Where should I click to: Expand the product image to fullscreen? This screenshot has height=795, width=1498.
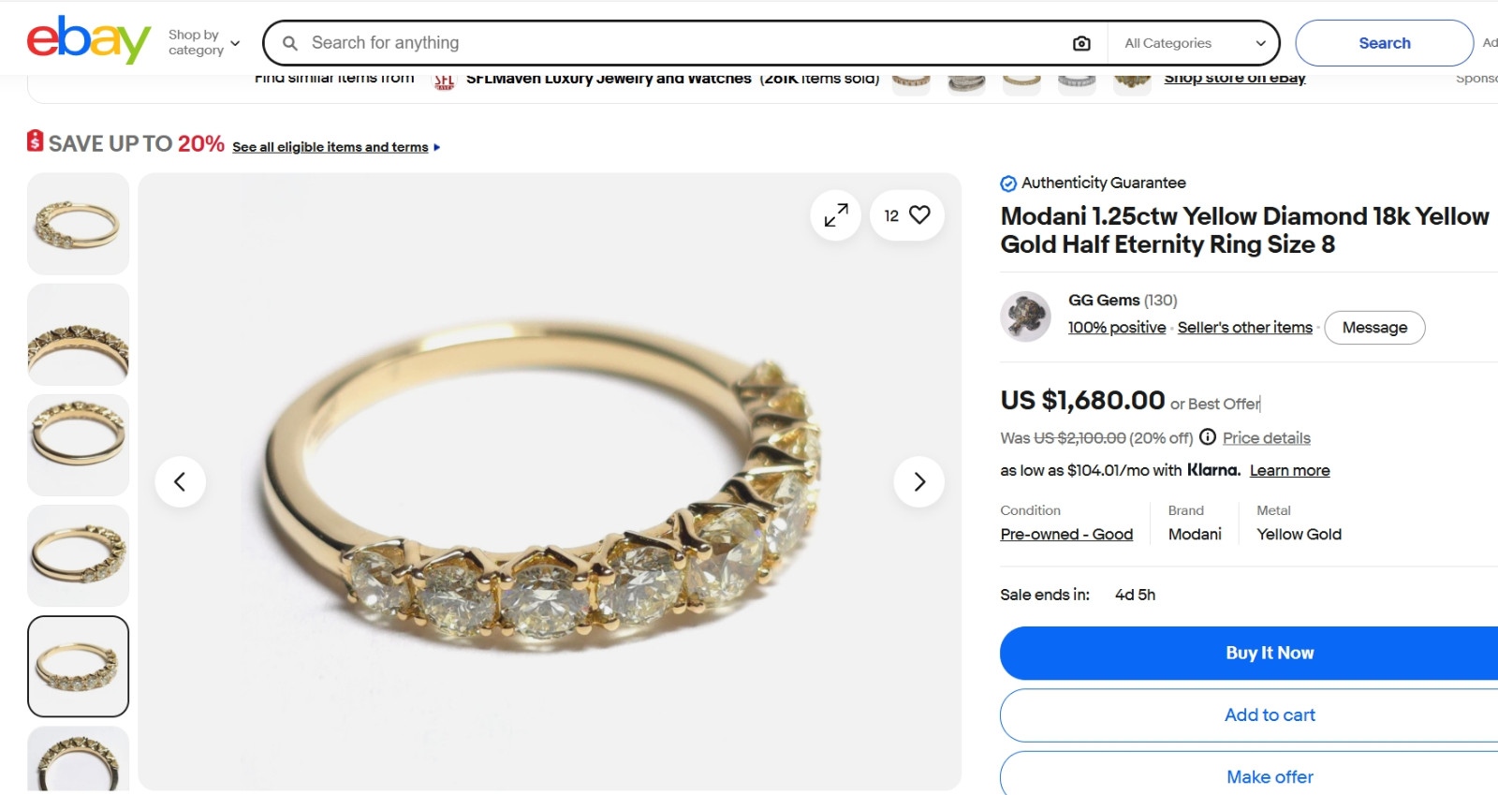(836, 215)
